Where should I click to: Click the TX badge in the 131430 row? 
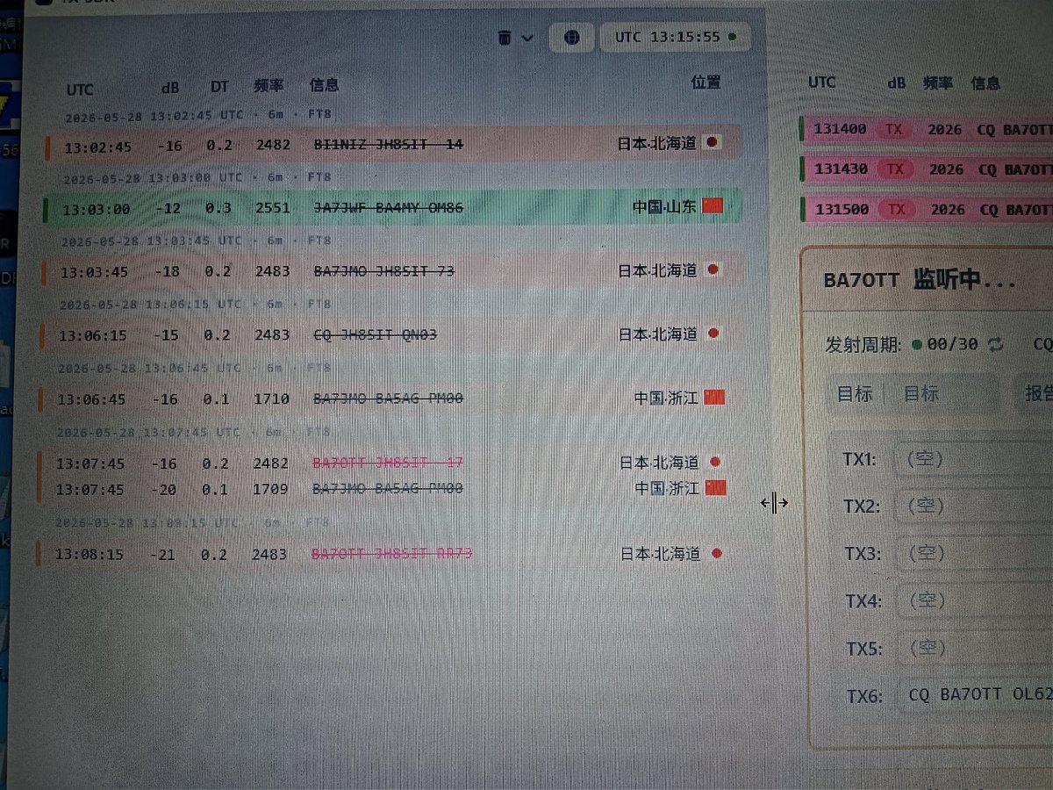[x=896, y=169]
